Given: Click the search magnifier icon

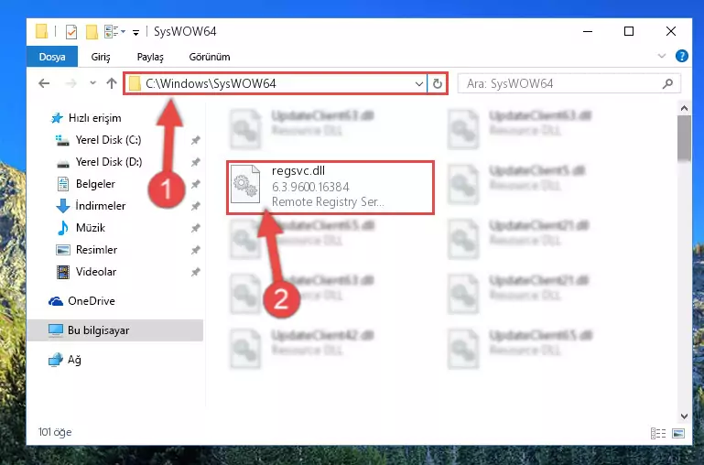Looking at the screenshot, I should (667, 83).
